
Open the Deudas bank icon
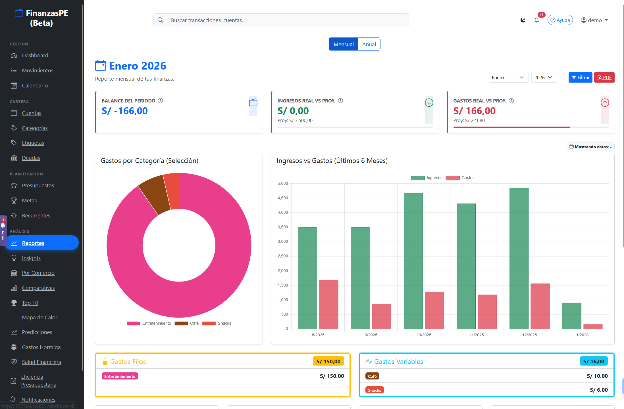coord(14,158)
